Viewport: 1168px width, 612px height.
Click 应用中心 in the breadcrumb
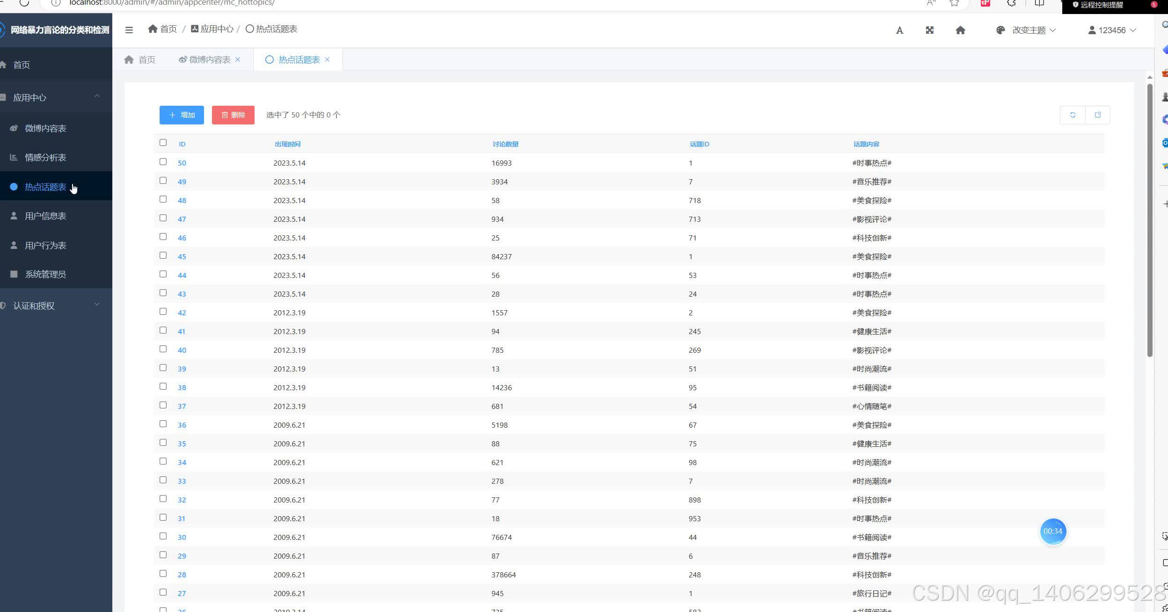212,29
